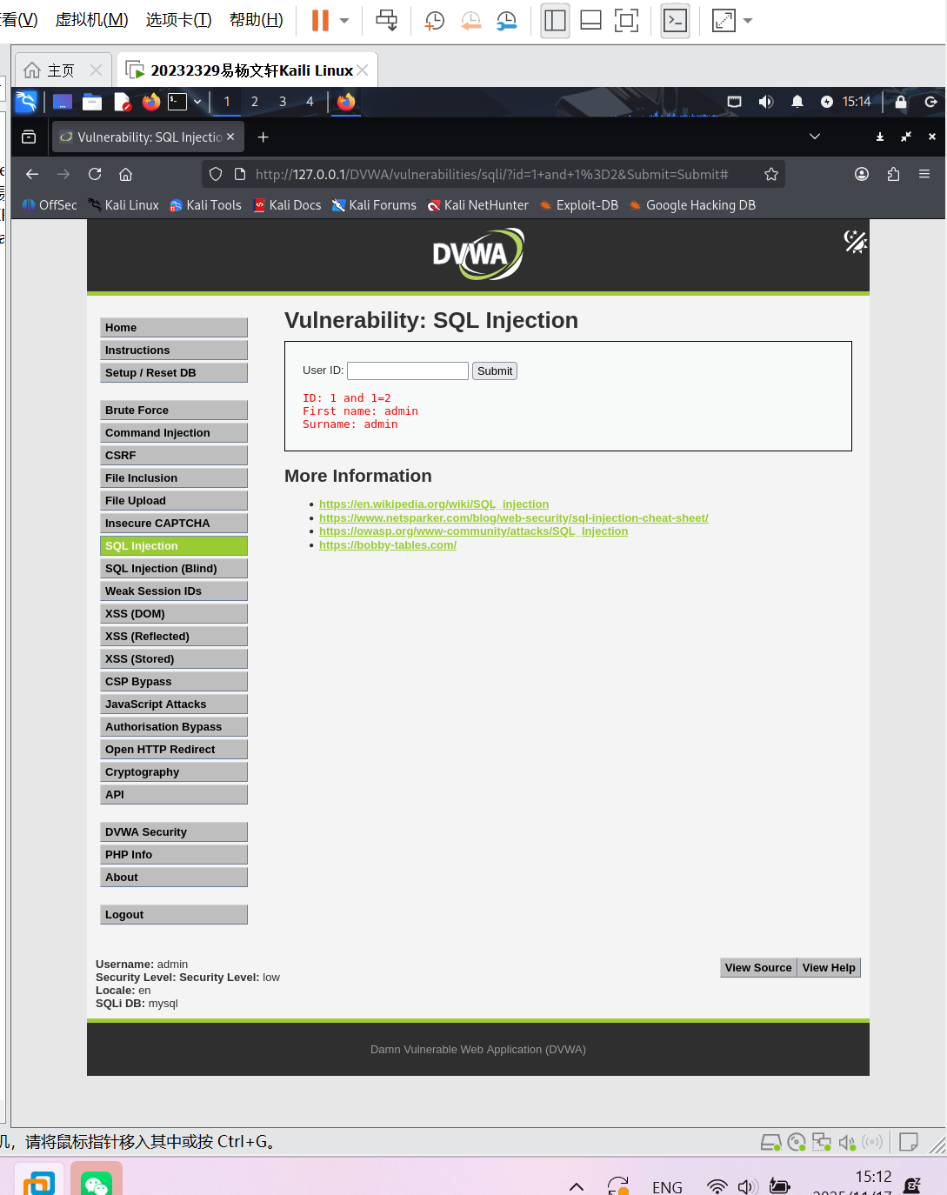Toggle DVWA dark mode with the moon icon

coord(856,242)
